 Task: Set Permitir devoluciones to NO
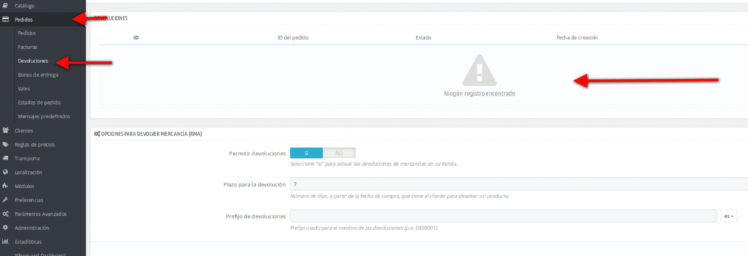pyautogui.click(x=339, y=153)
